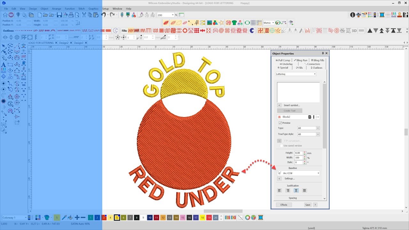Click the Print icon in toolbar
The image size is (409, 230).
click(x=71, y=15)
